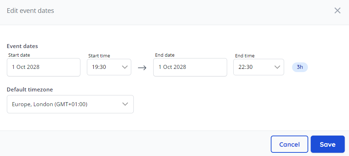Click the End date input field

pyautogui.click(x=190, y=67)
